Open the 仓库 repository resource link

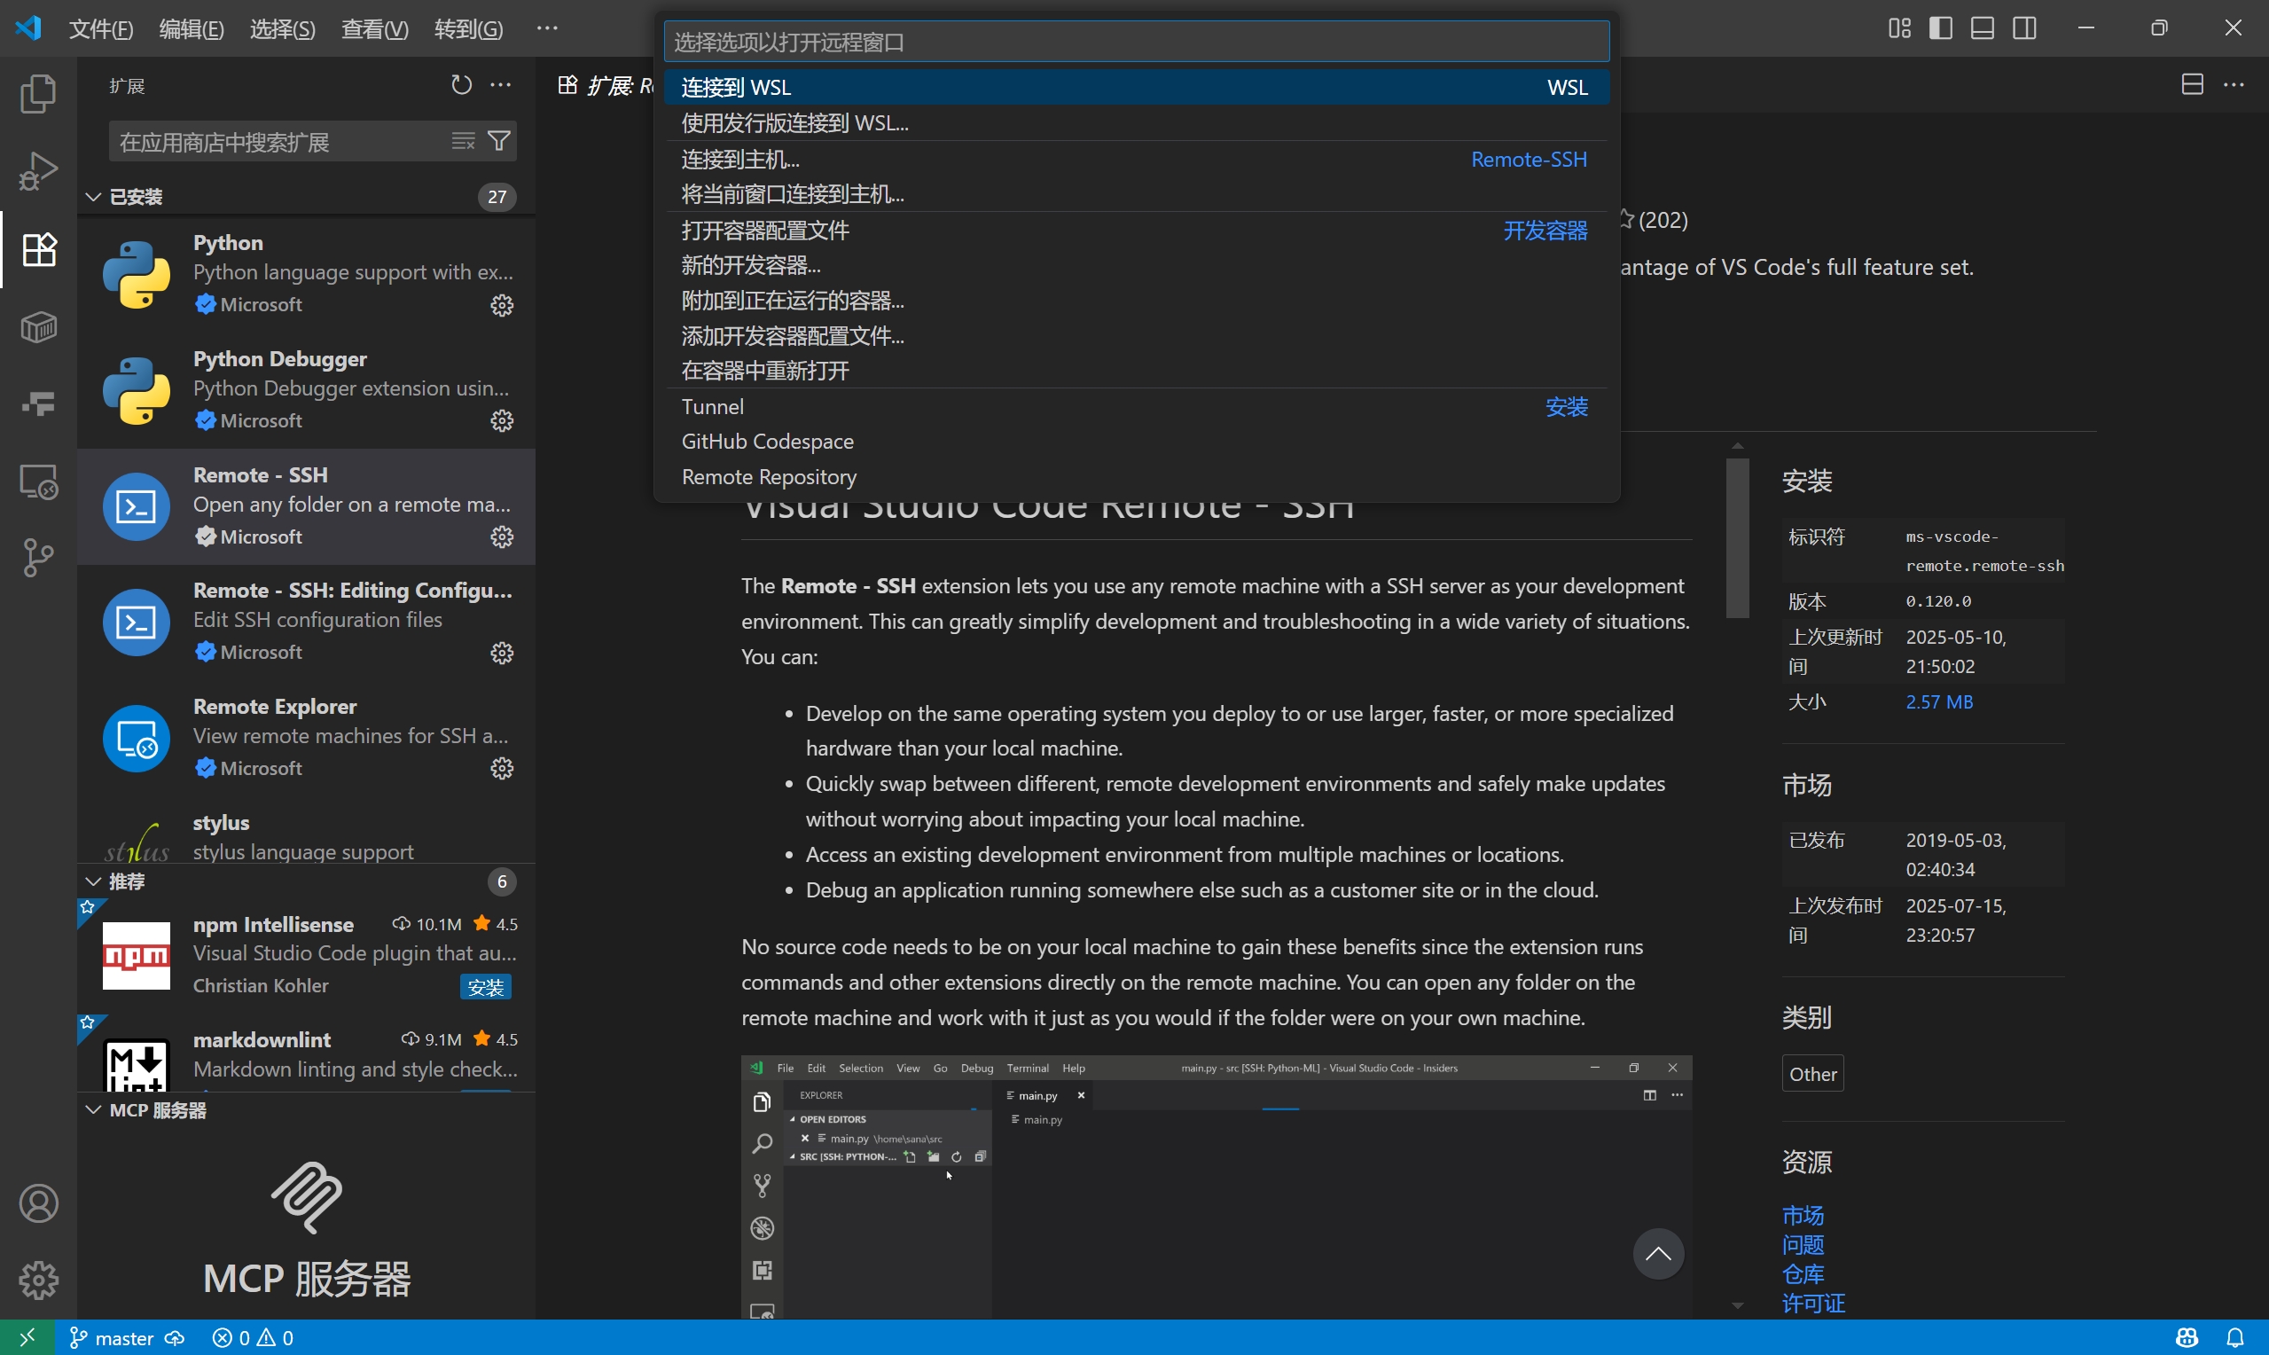coord(1802,1273)
